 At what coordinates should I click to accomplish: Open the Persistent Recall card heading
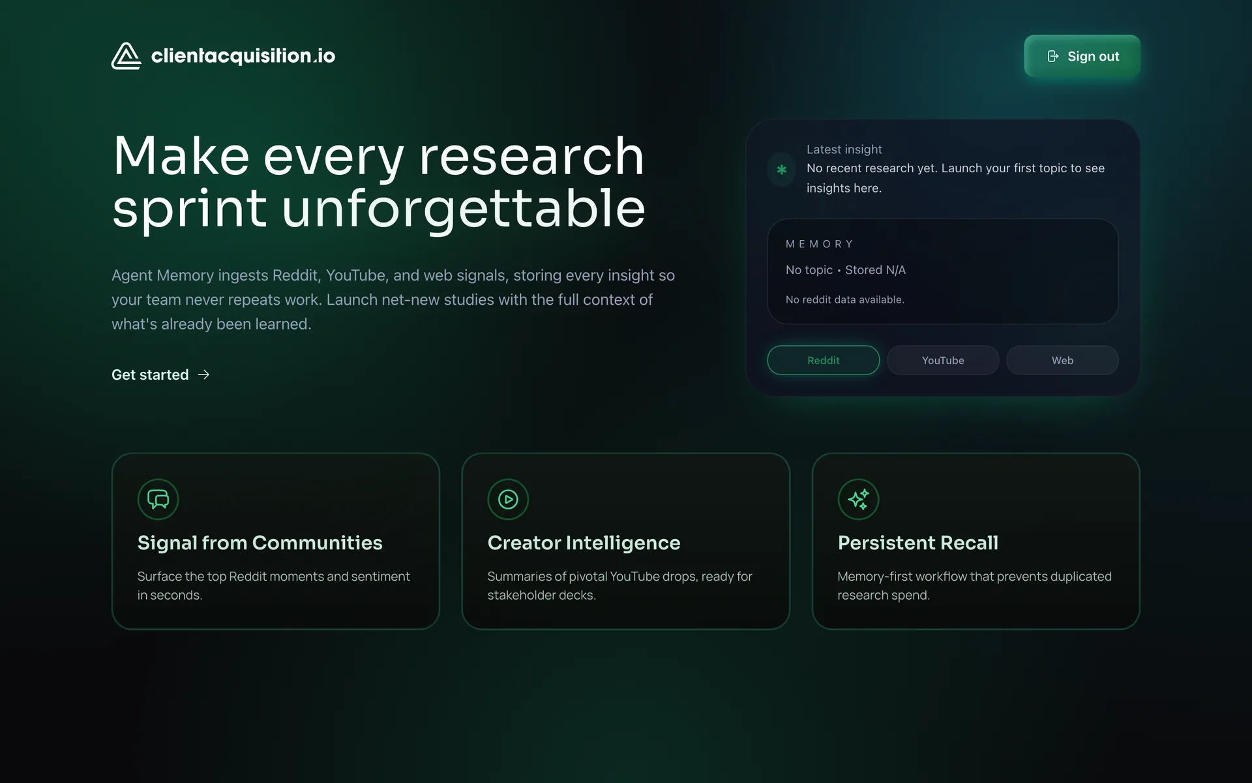coord(917,542)
